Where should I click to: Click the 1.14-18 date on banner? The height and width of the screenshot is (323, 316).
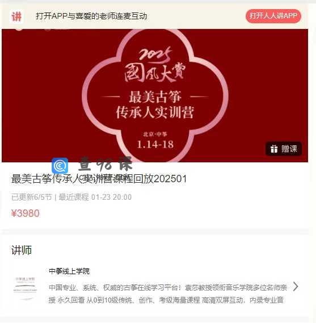[155, 144]
